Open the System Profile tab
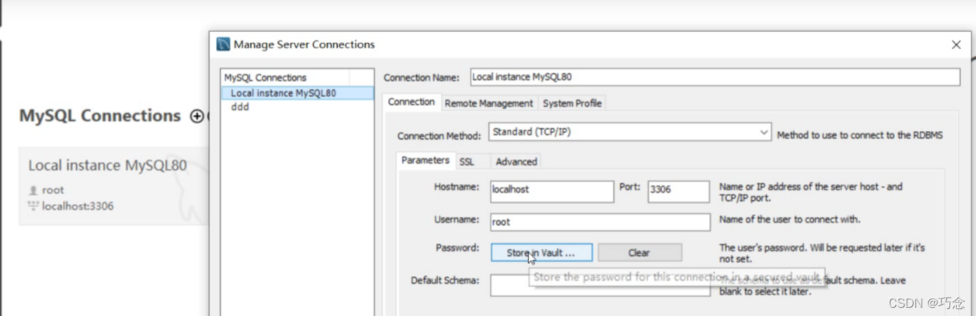 coord(572,103)
